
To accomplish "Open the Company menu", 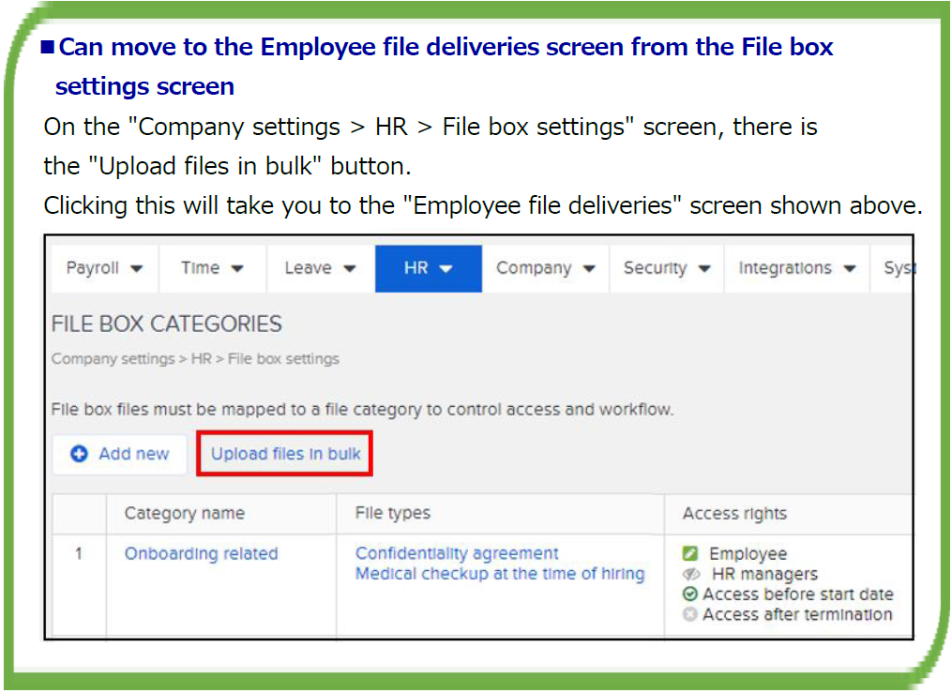I will click(545, 268).
